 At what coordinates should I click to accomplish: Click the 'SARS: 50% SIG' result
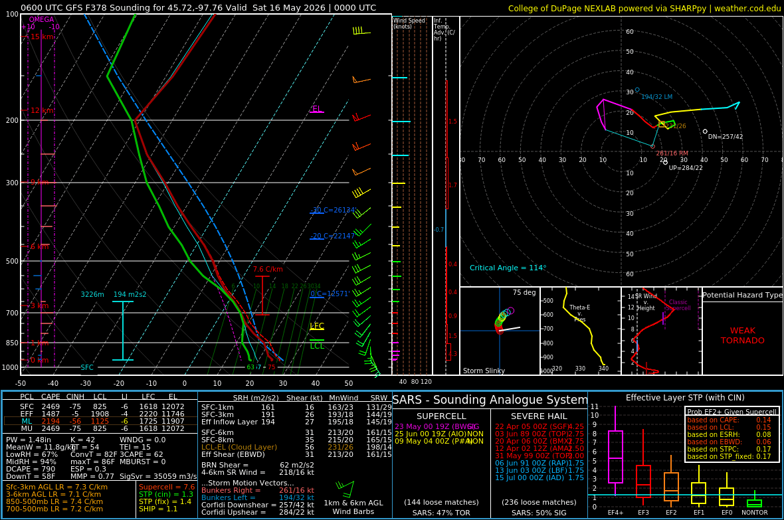pyautogui.click(x=539, y=513)
